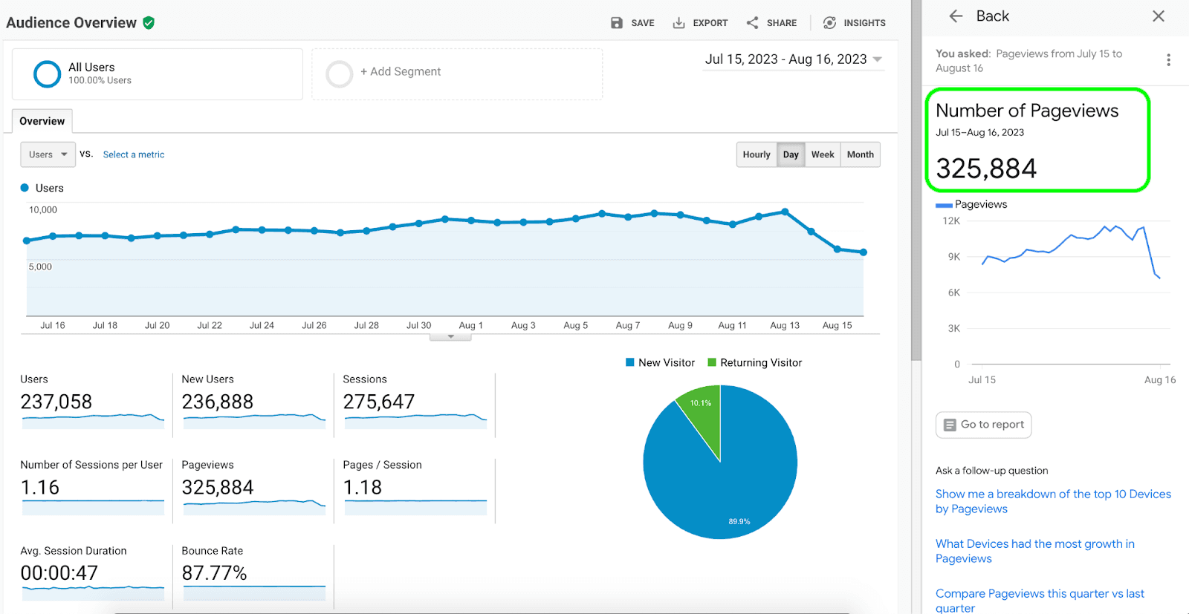Click Compare Pageviews this quarter link
1189x614 pixels.
[x=1040, y=600]
